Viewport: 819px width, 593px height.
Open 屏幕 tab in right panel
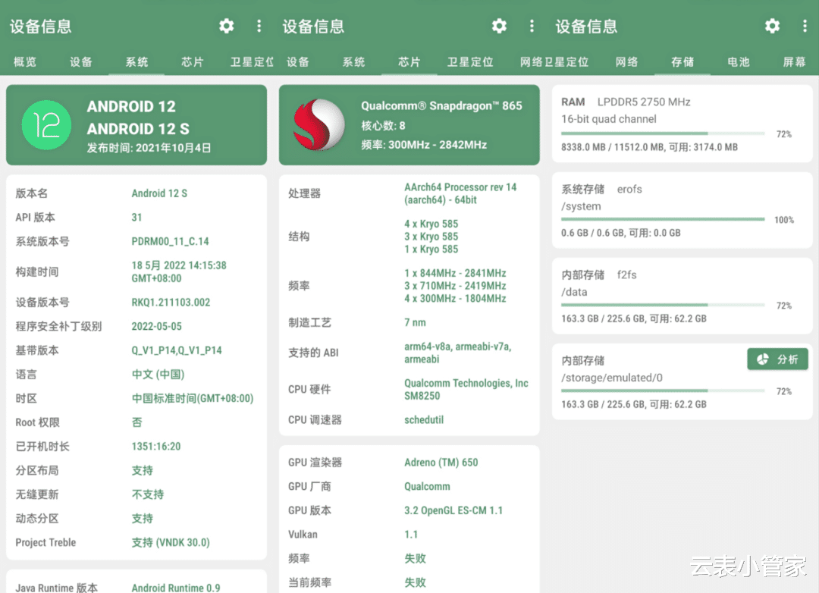[794, 62]
